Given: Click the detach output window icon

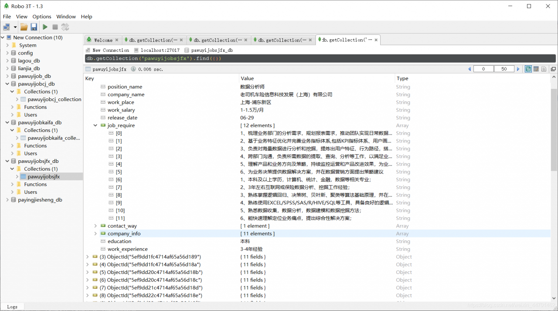Looking at the screenshot, I should click(553, 69).
